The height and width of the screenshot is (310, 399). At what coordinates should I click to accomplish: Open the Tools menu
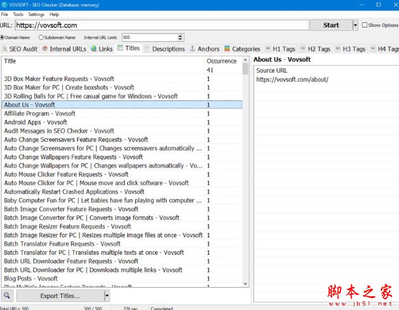(x=18, y=14)
